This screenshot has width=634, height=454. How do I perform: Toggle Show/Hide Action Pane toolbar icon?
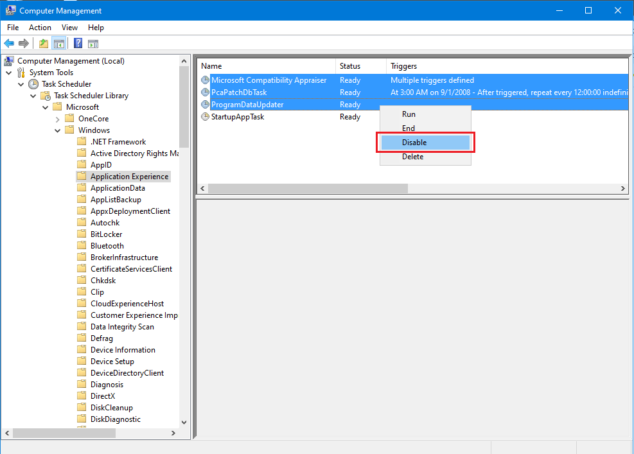[93, 43]
